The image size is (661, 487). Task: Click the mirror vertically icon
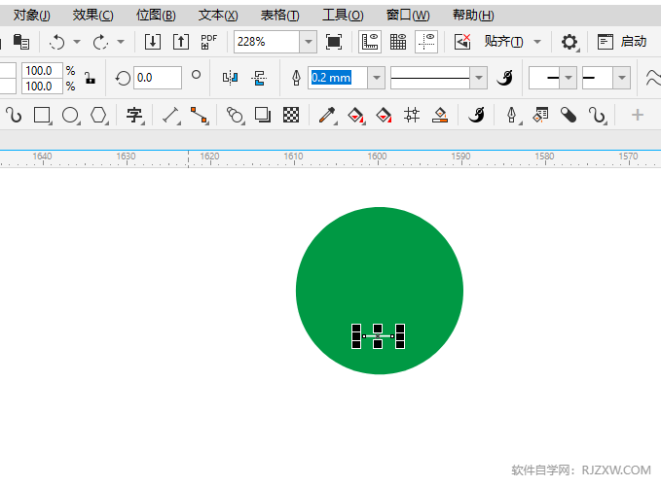coord(259,78)
